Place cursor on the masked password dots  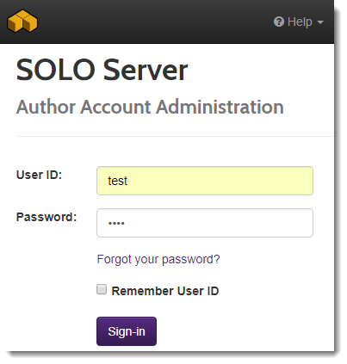tap(116, 223)
